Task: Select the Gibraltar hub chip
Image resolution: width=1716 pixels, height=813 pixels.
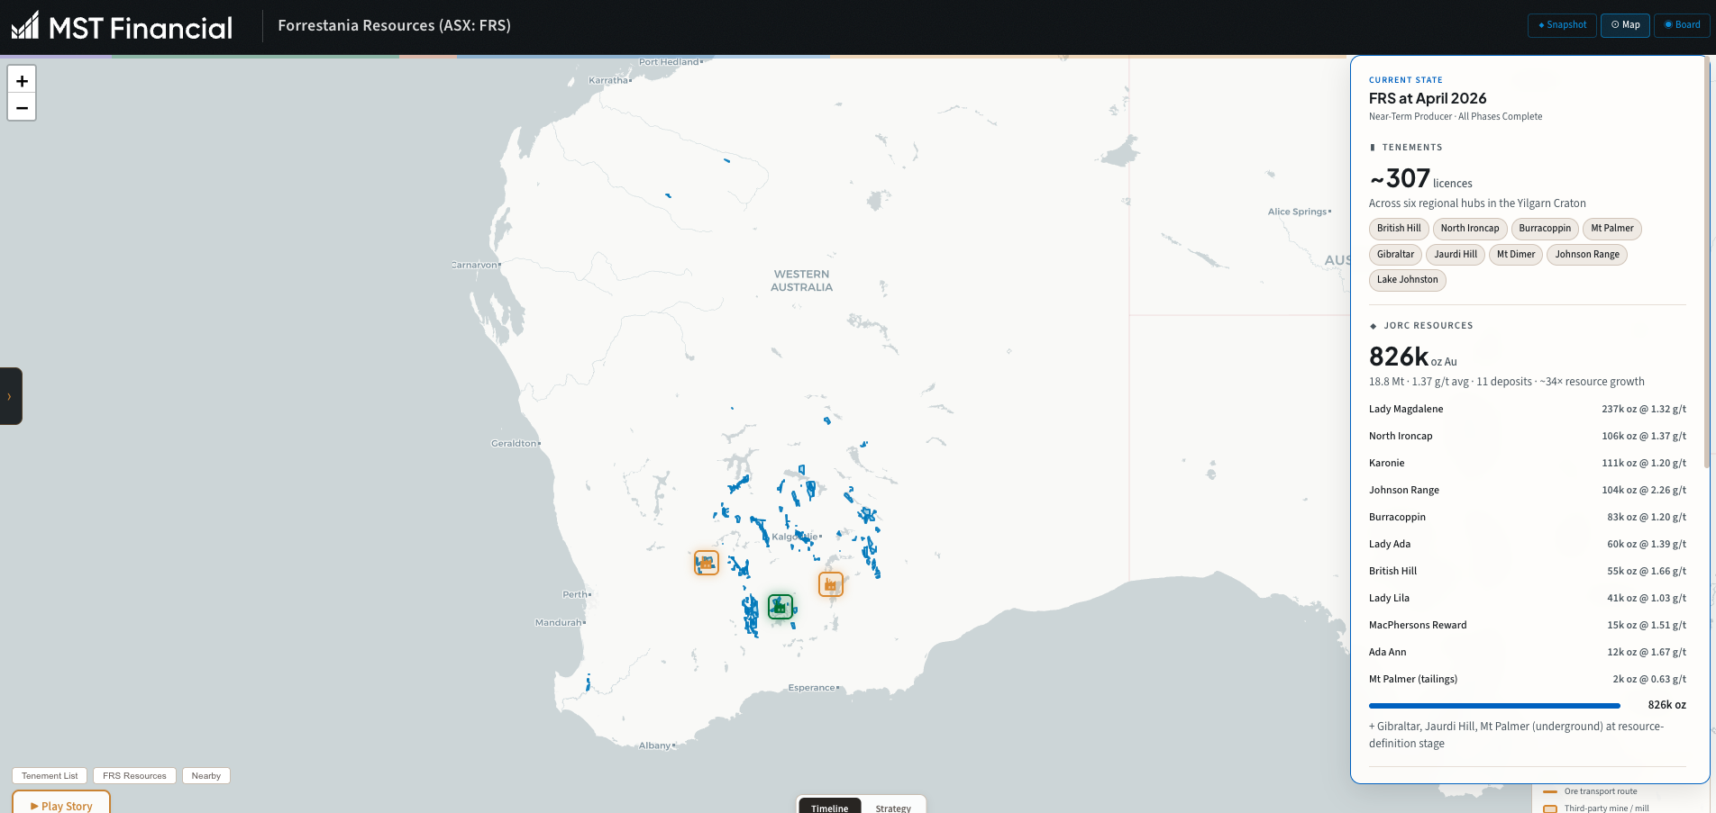Action: point(1395,255)
